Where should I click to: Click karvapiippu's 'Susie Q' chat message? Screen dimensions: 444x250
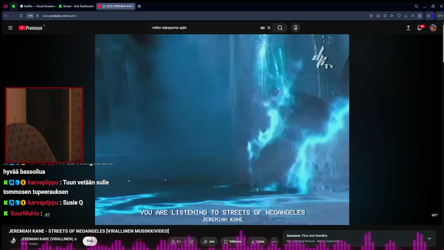(x=73, y=202)
